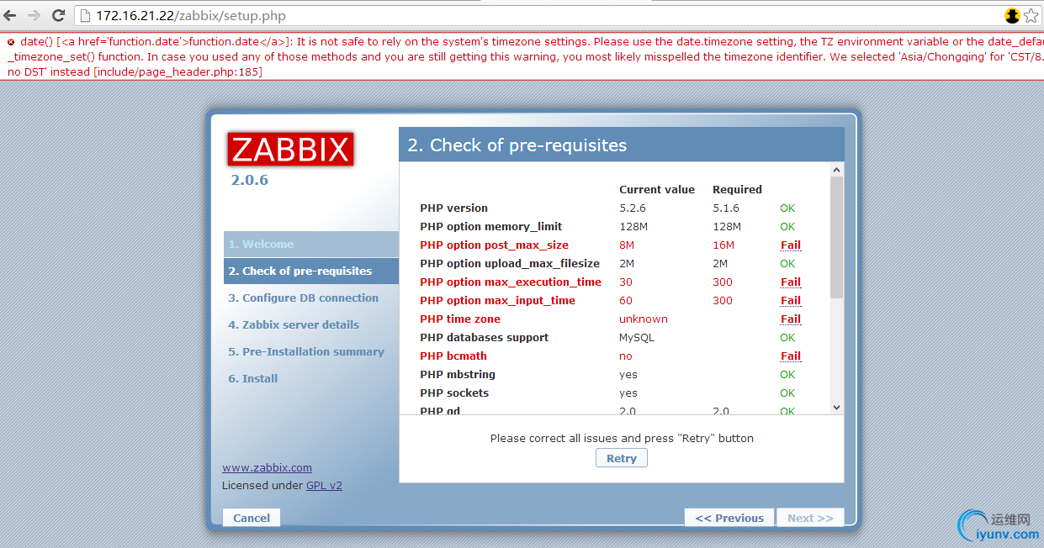Click the PHP mbstring label

click(458, 375)
